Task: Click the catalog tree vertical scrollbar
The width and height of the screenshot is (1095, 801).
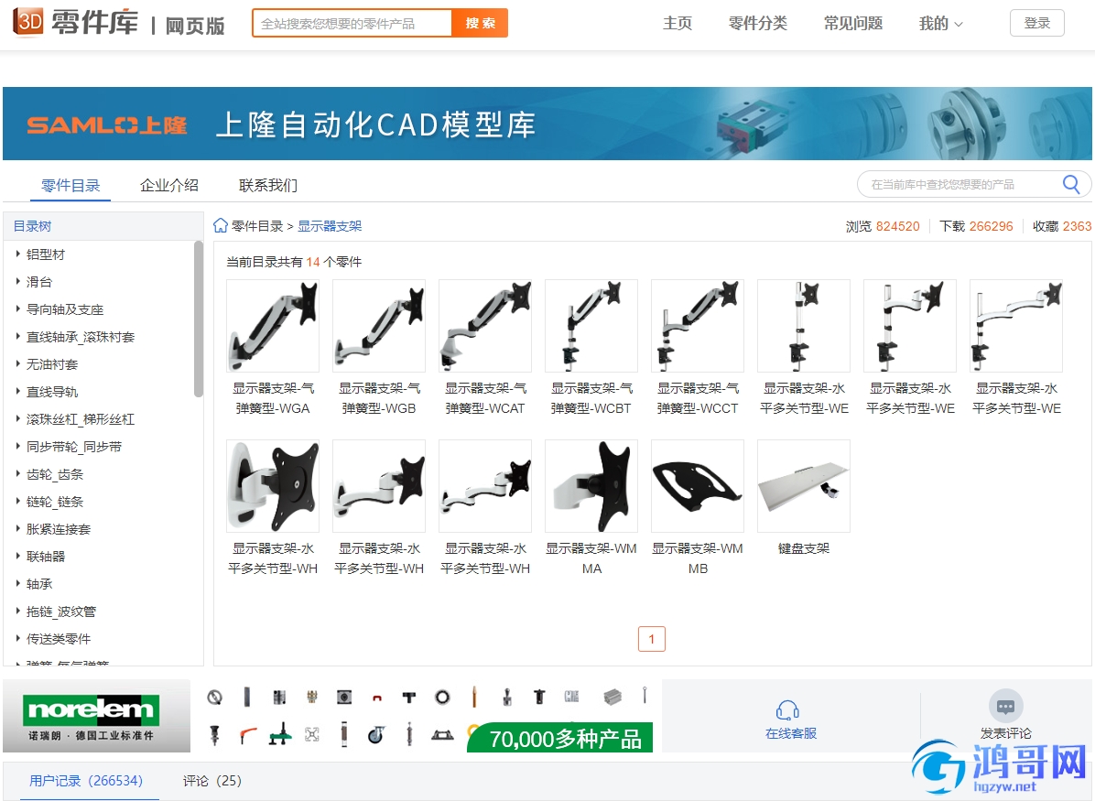Action: tap(199, 319)
